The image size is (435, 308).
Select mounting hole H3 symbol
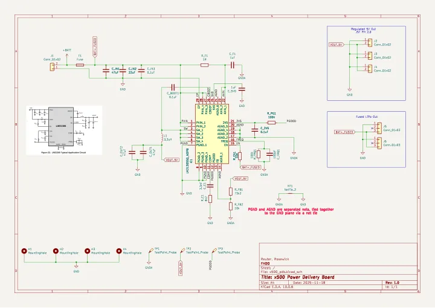[88, 251]
